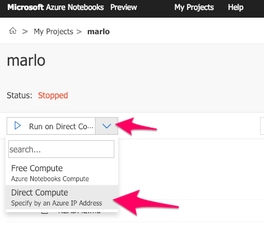Click the blue play triangle icon
Image resolution: width=264 pixels, height=227 pixels.
(x=18, y=125)
